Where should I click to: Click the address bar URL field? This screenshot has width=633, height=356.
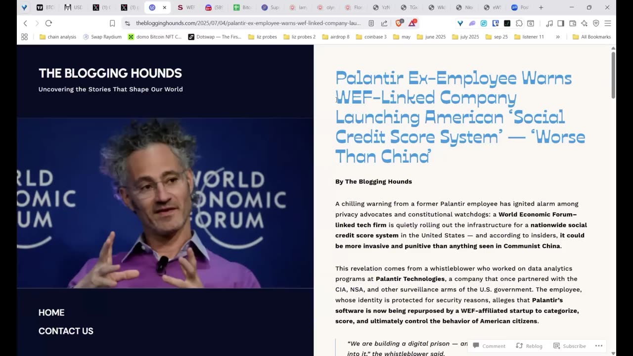(248, 23)
